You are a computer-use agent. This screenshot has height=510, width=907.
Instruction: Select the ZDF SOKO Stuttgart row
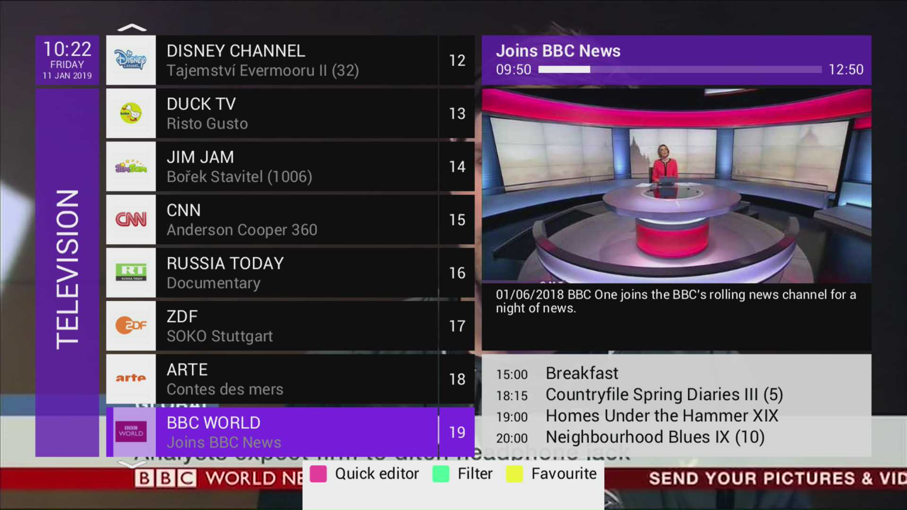(x=297, y=326)
